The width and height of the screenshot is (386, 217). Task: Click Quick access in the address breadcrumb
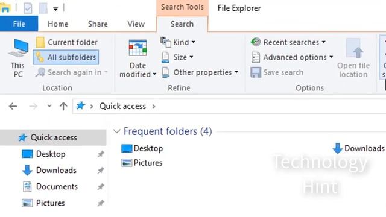122,106
